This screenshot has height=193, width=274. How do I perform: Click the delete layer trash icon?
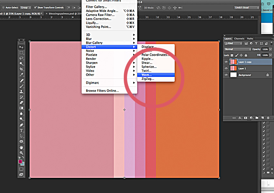click(268, 118)
